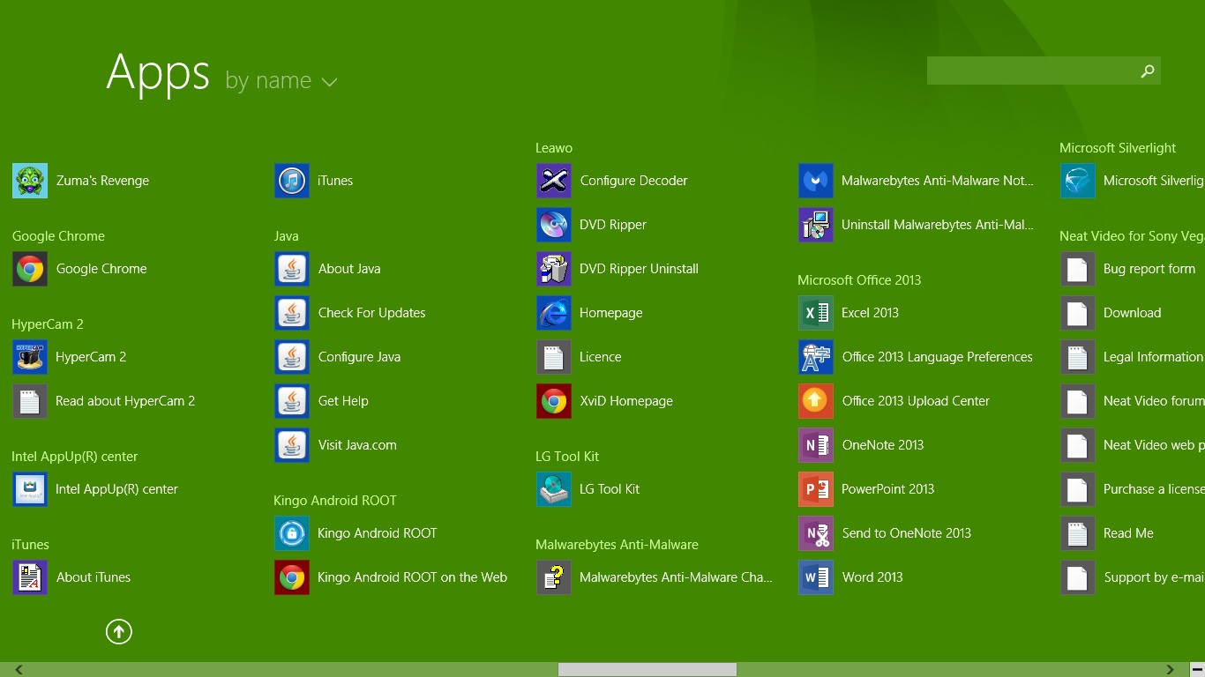Open the About Java icon
1205x677 pixels.
[x=292, y=269]
